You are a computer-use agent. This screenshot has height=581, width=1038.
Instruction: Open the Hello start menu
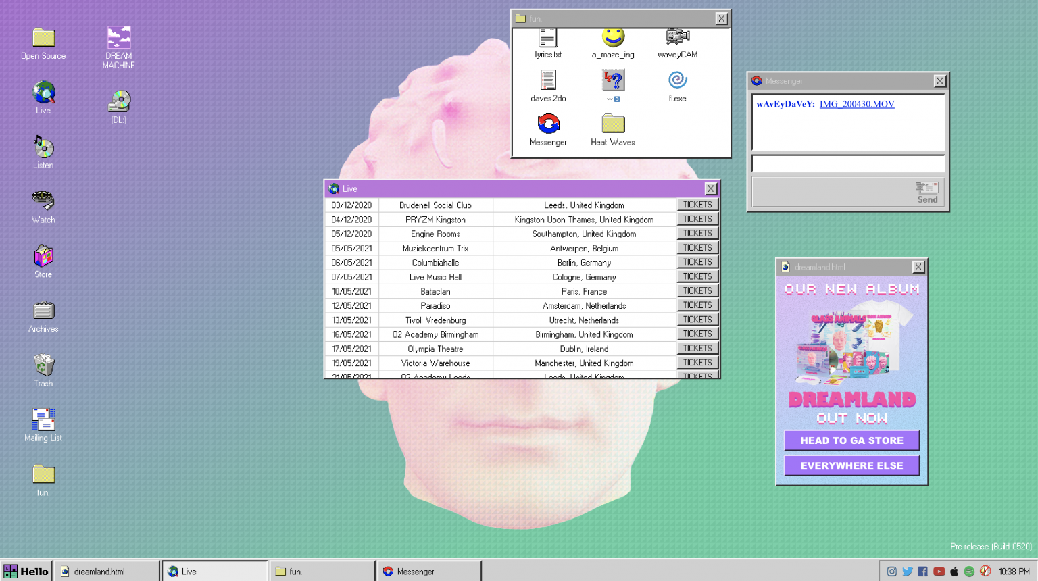pyautogui.click(x=26, y=572)
